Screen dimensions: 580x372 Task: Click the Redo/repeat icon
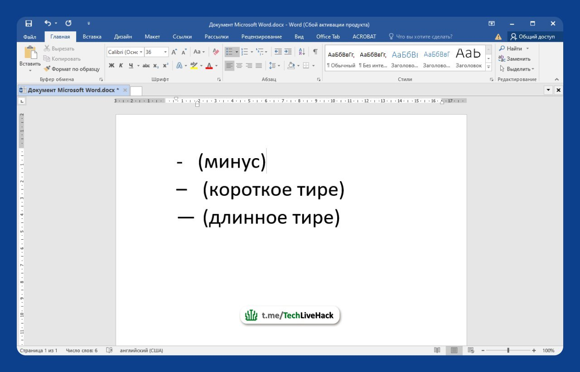point(68,24)
